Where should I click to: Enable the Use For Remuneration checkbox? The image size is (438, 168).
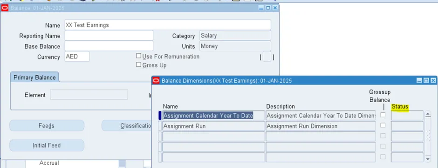138,56
